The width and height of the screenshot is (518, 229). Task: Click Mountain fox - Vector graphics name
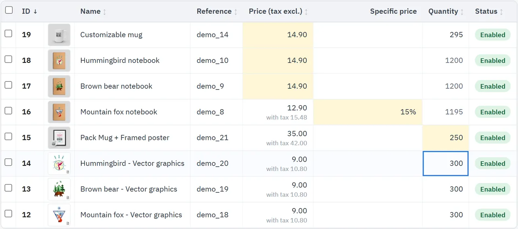[131, 215]
